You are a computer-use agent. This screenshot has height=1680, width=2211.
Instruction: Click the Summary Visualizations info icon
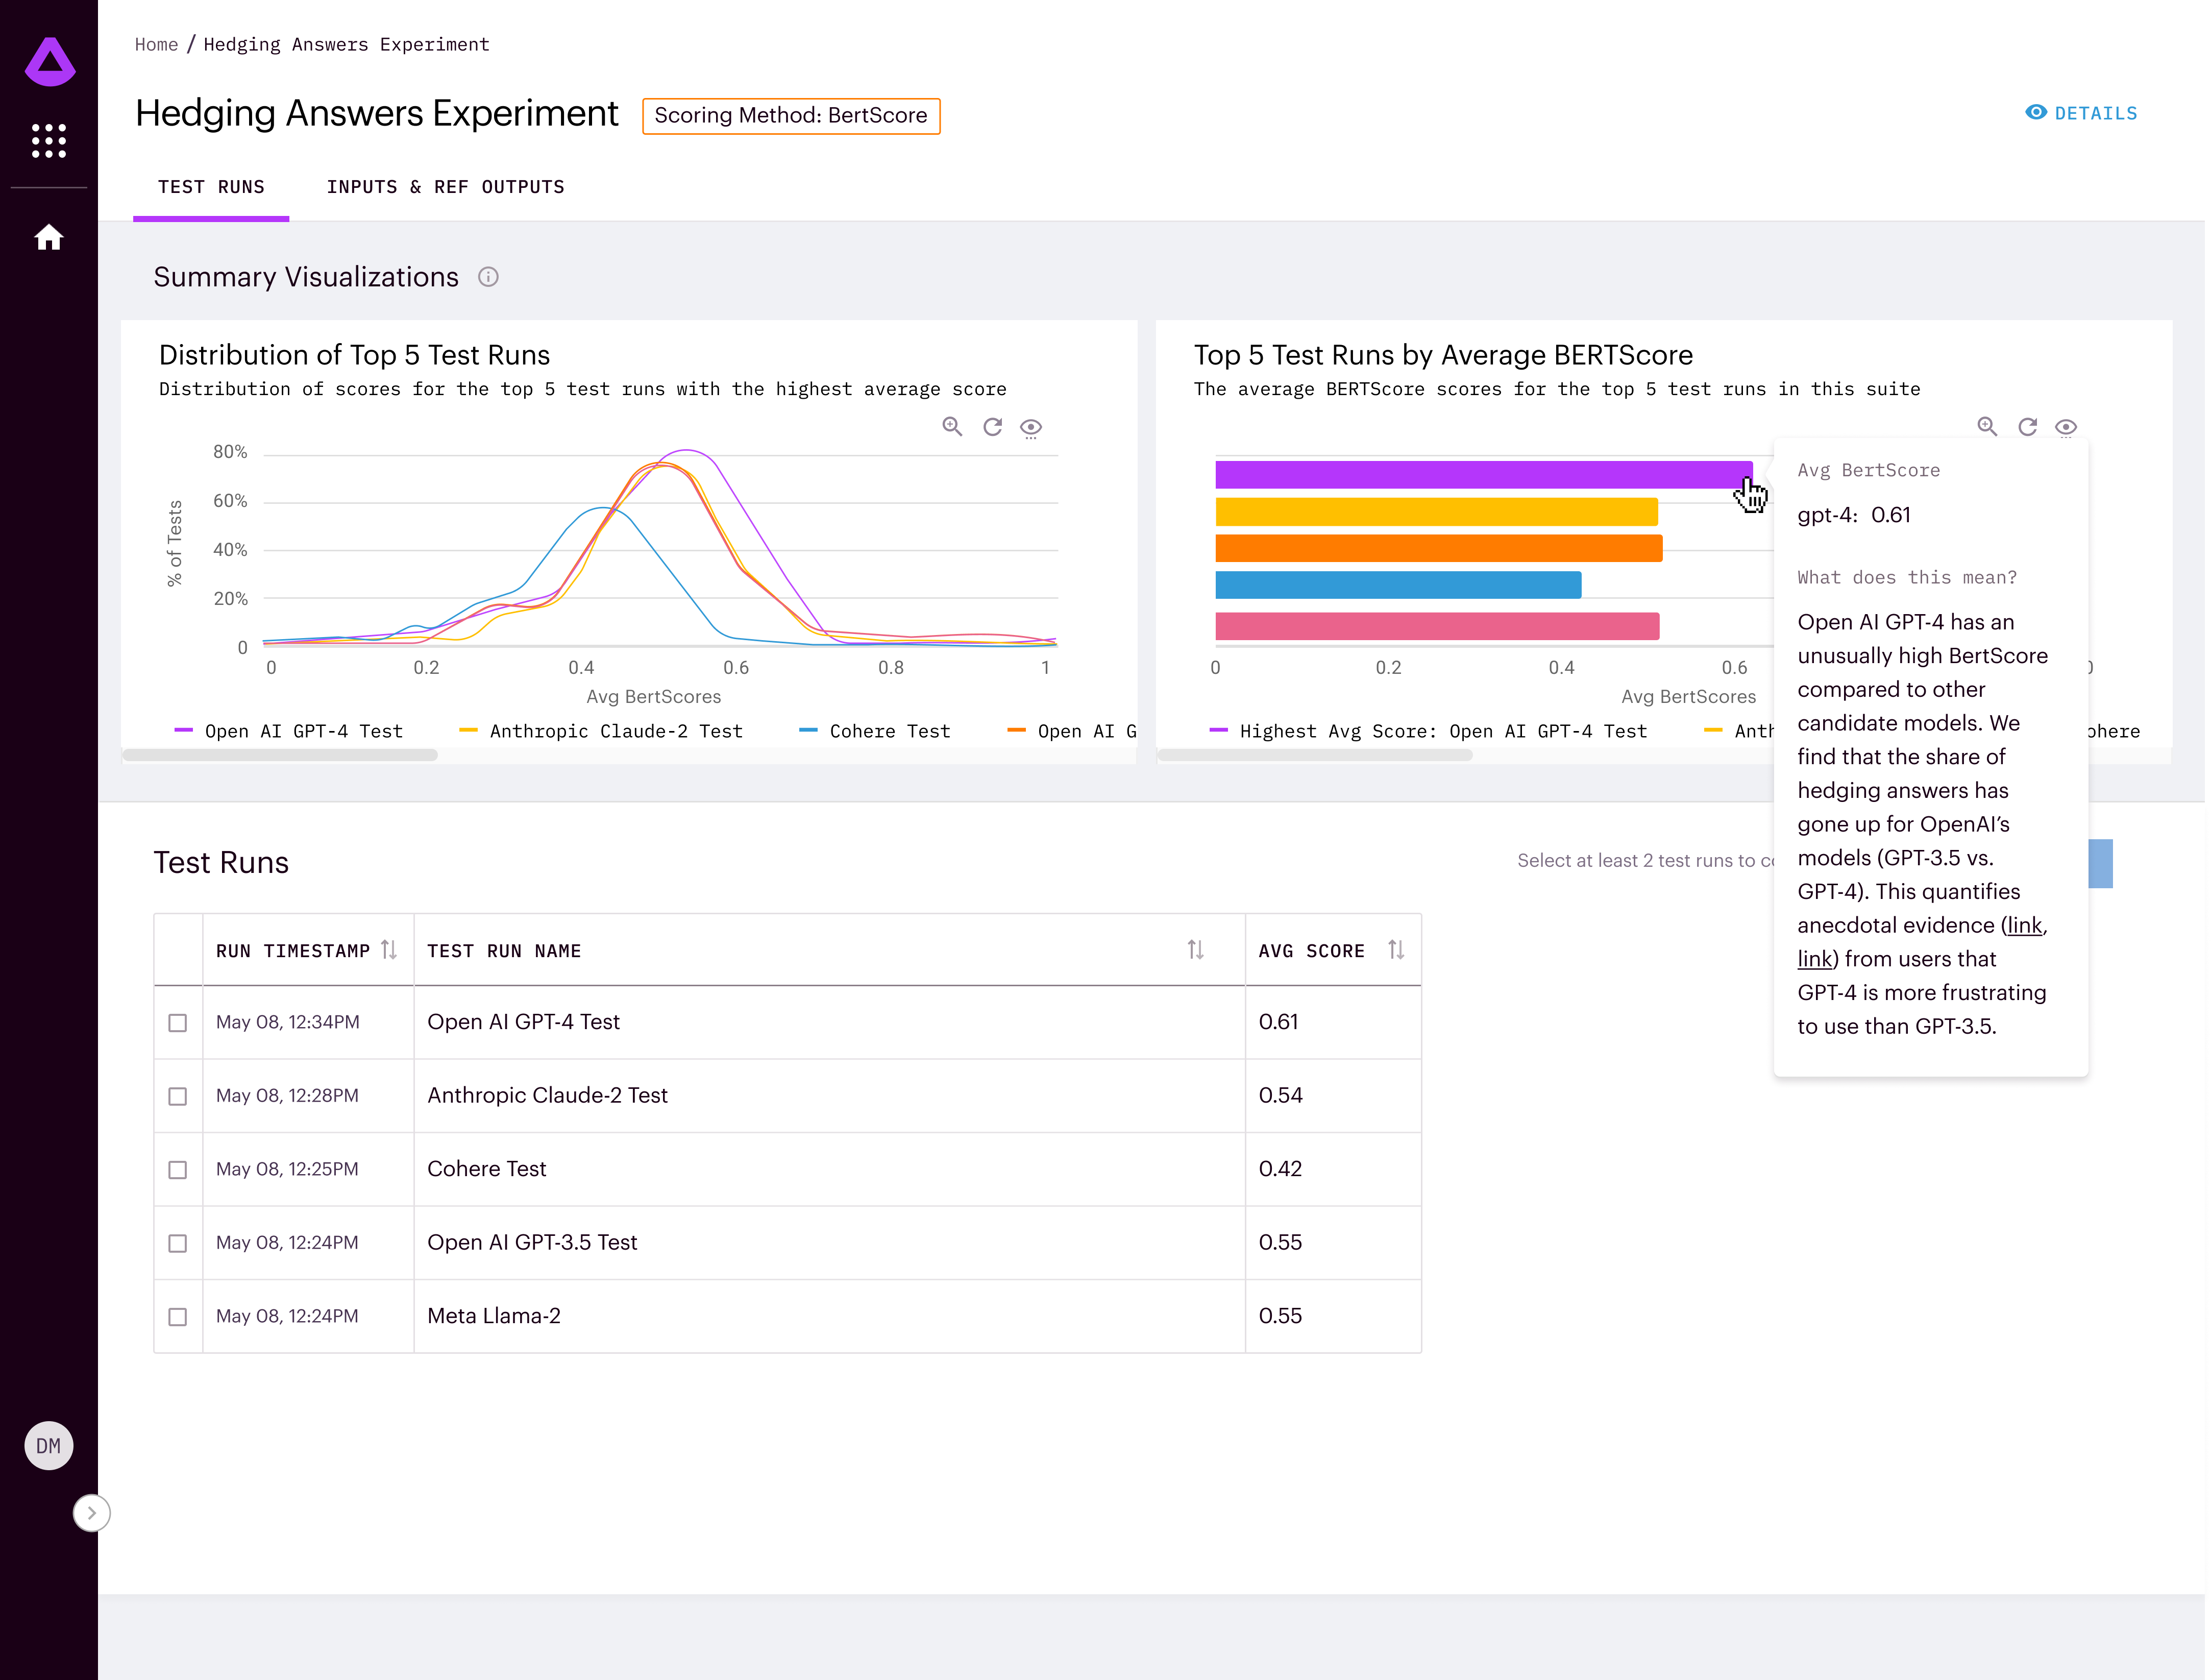click(x=488, y=277)
